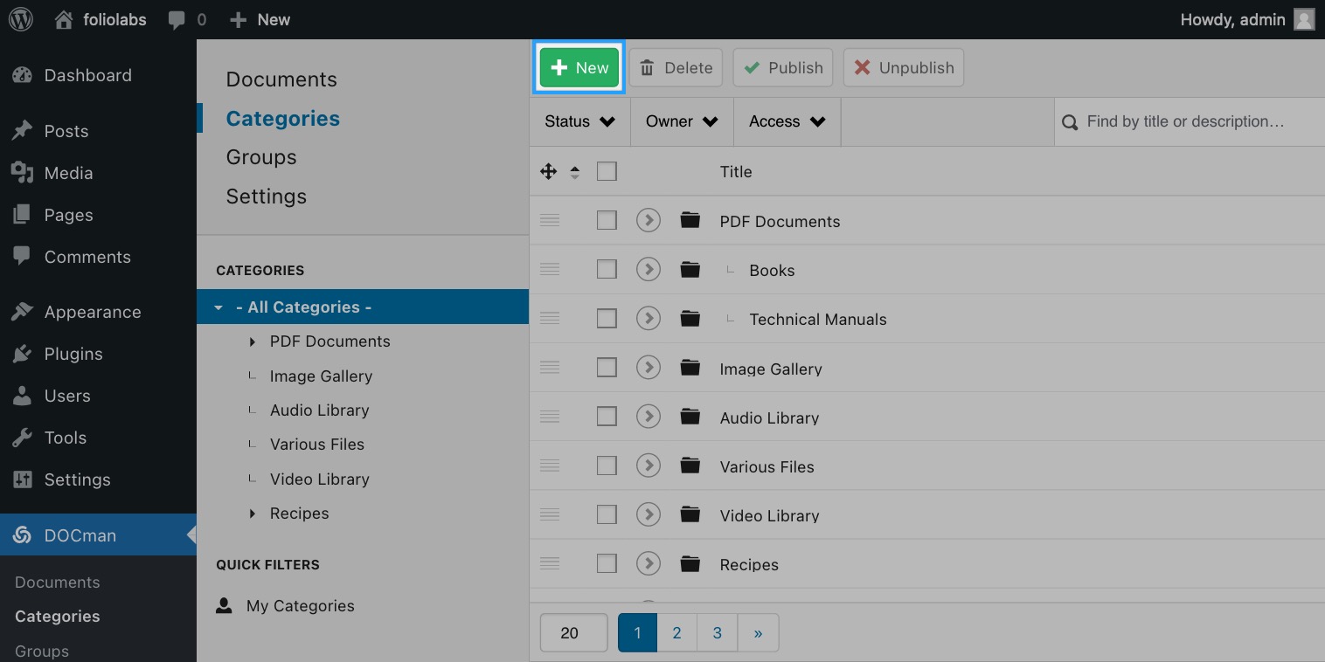Open the comments bubble icon in admin bar

(x=177, y=20)
